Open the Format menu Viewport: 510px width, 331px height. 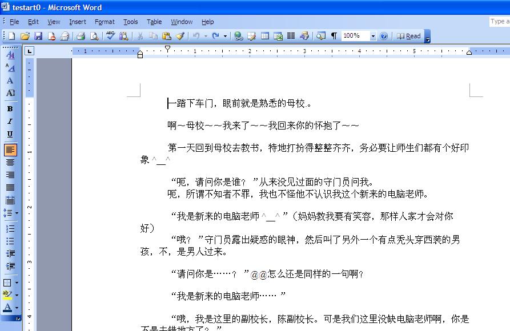click(105, 22)
